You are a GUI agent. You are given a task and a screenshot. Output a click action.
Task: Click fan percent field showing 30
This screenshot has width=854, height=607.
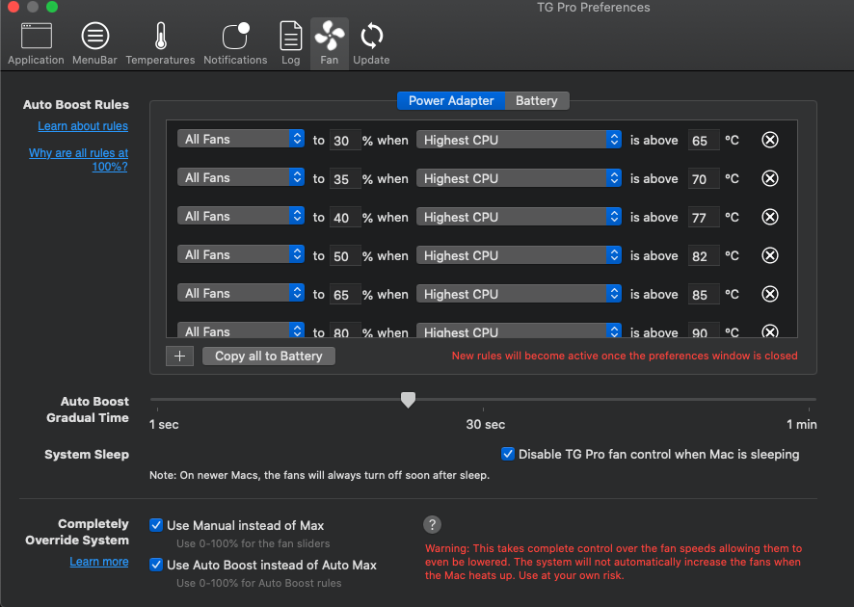pos(345,141)
